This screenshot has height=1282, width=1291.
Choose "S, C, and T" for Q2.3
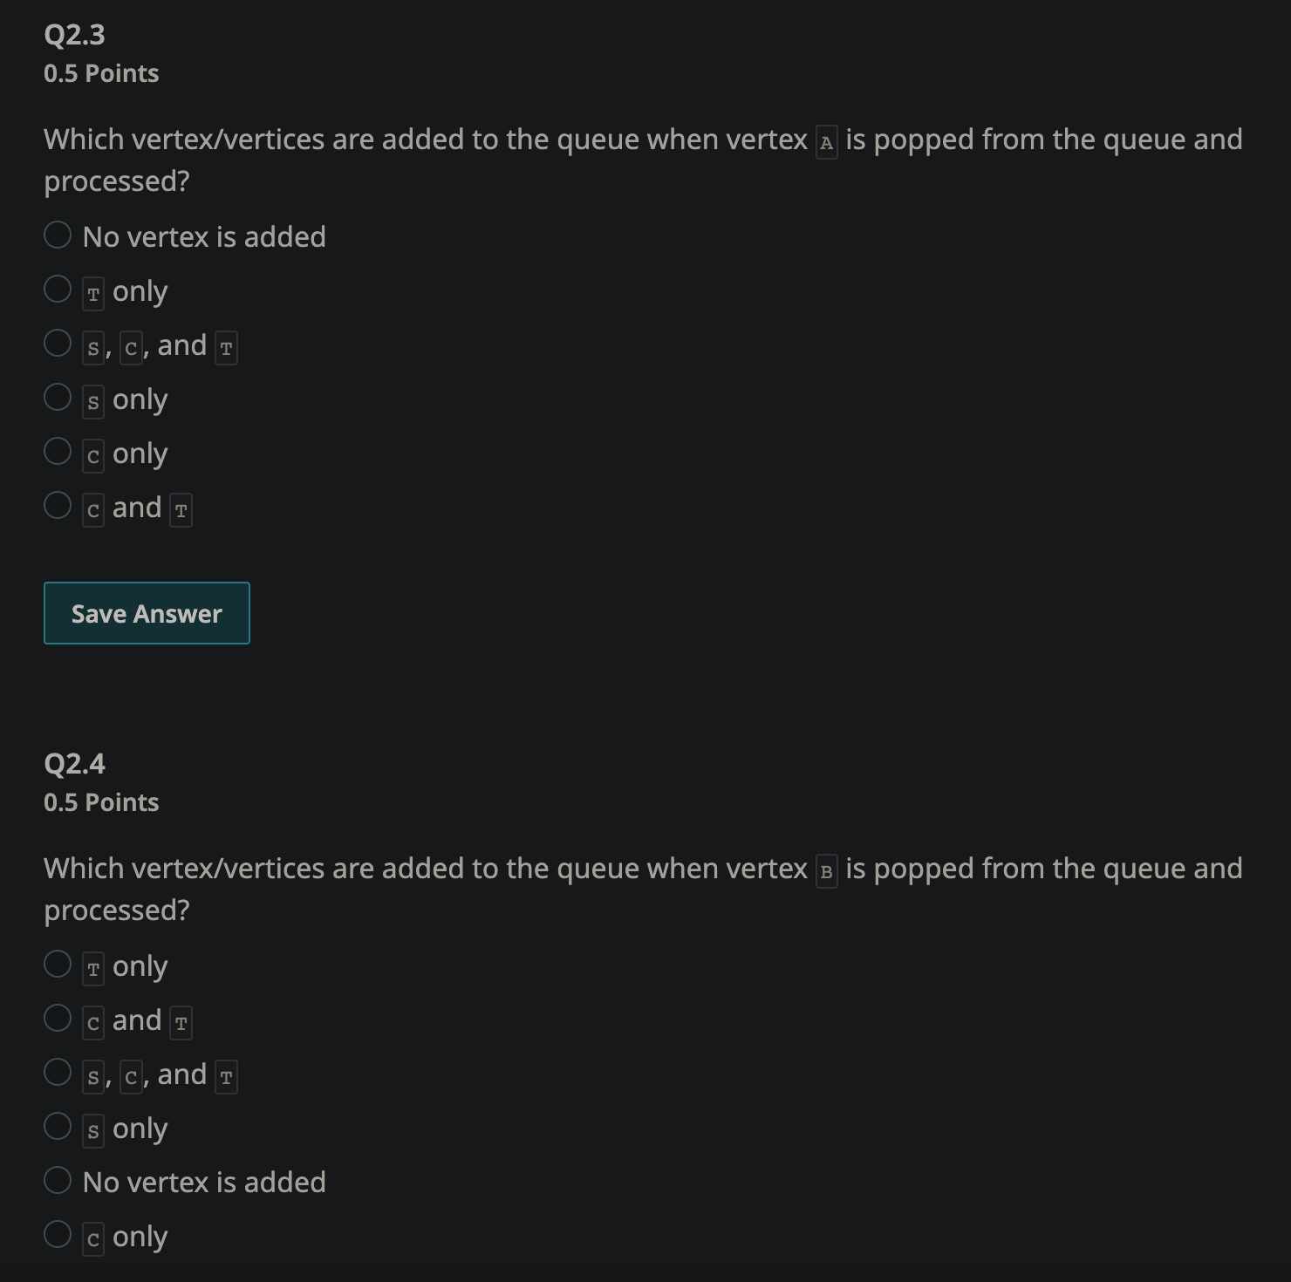[58, 343]
